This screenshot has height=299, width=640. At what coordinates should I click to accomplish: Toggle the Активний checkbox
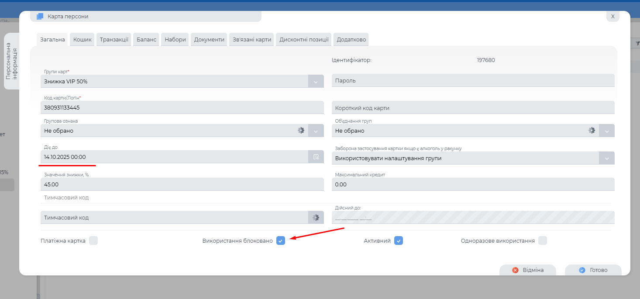click(398, 241)
